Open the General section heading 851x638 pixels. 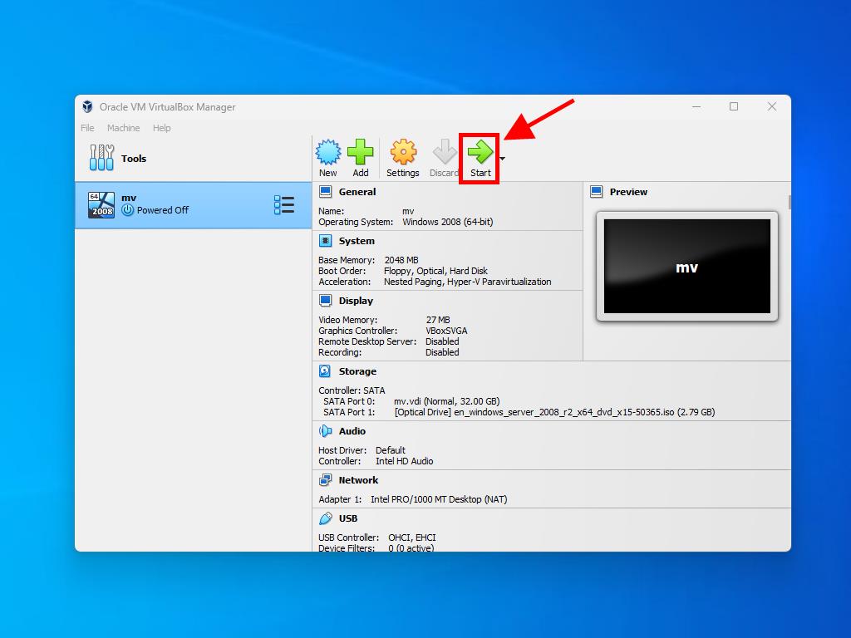(357, 192)
